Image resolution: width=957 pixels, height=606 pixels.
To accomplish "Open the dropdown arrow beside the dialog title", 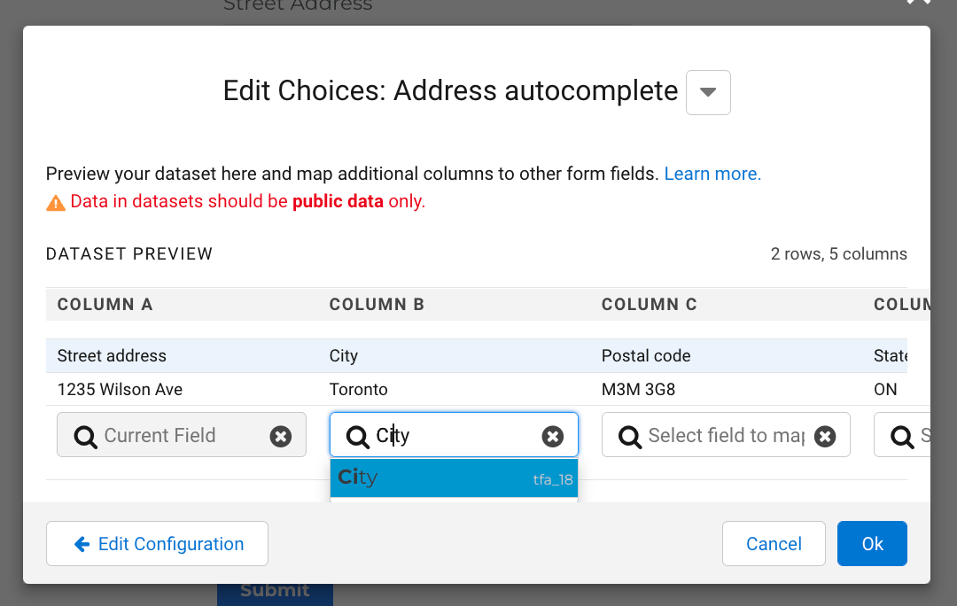I will pos(708,92).
